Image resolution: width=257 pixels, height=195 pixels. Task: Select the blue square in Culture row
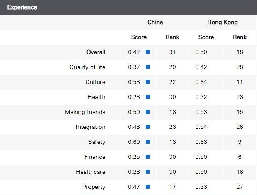point(148,82)
